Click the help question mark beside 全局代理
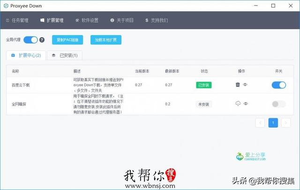Viewport: 300px width, 190px height. 42,40
